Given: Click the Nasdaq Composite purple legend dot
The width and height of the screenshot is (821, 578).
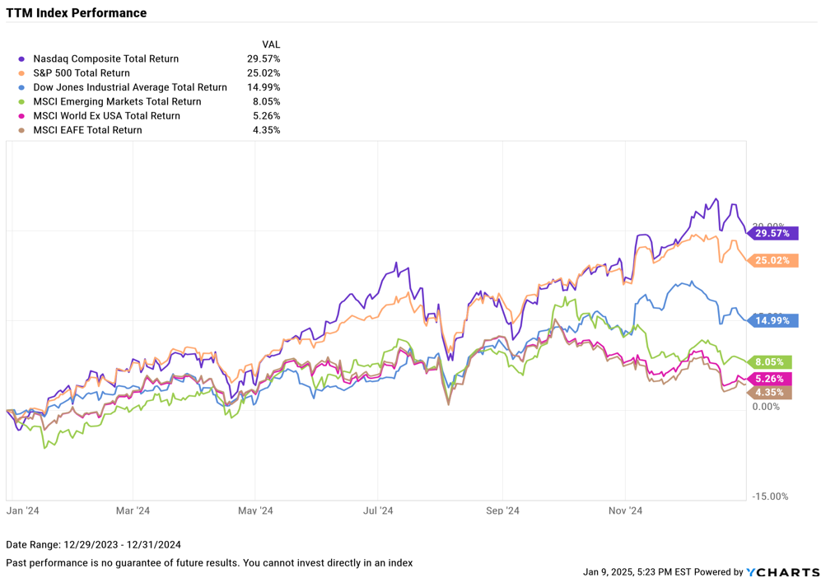Looking at the screenshot, I should (21, 59).
